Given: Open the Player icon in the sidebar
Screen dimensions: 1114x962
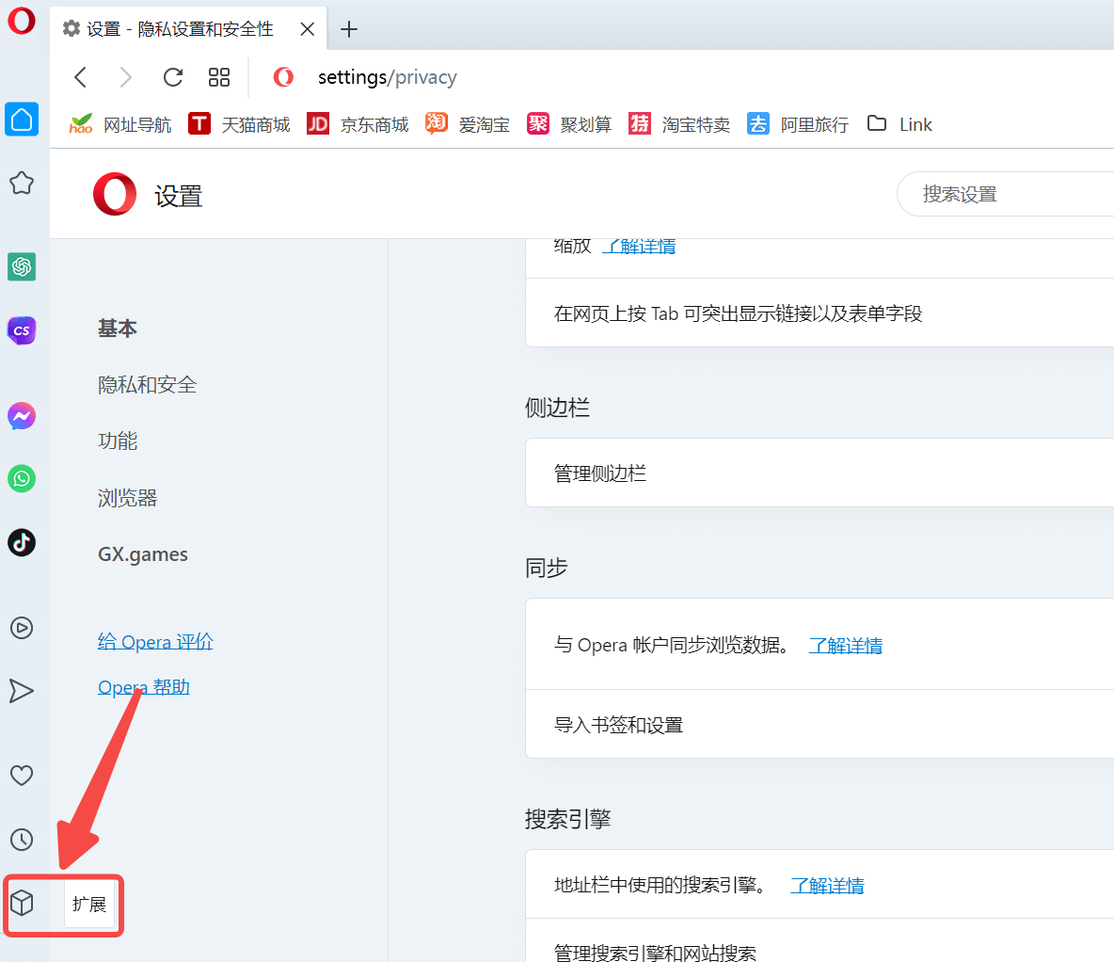Looking at the screenshot, I should 22,628.
